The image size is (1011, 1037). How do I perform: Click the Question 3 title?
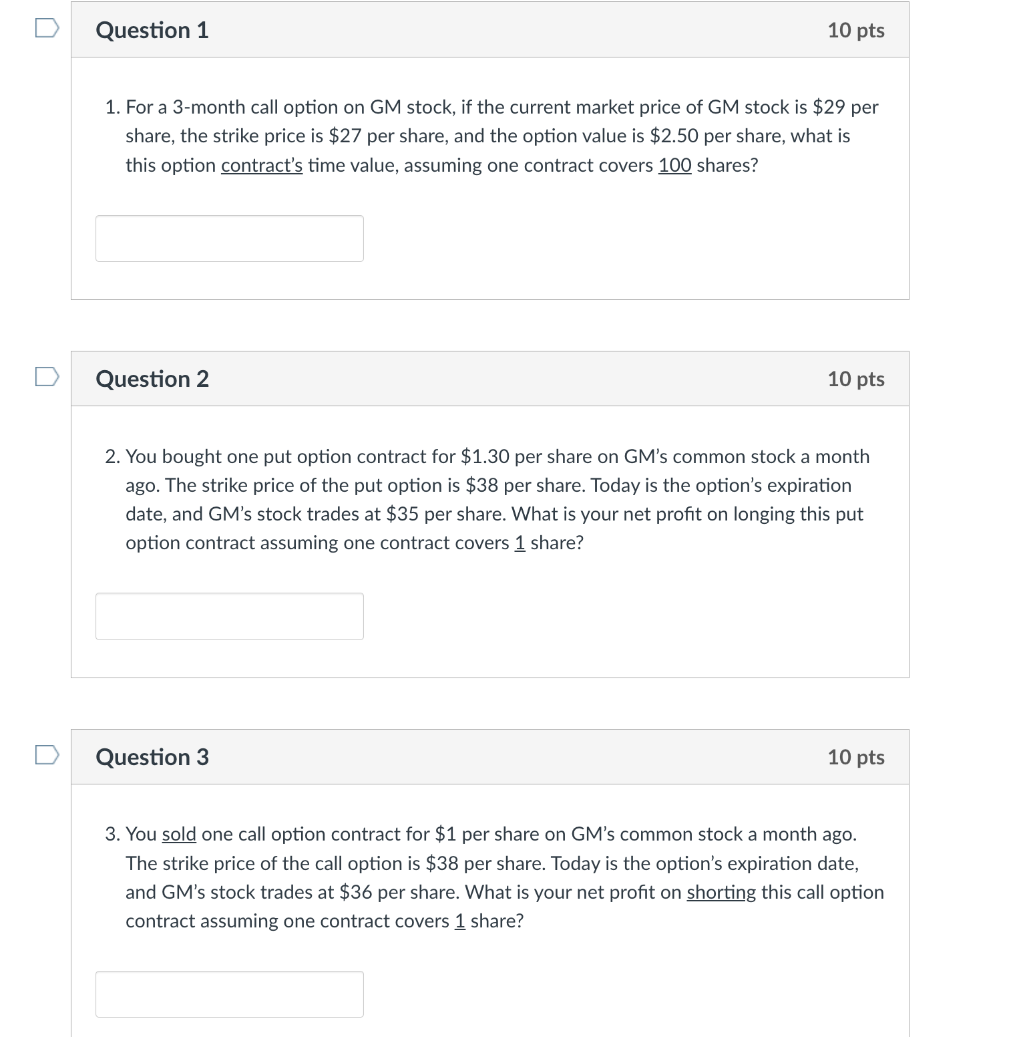[152, 757]
